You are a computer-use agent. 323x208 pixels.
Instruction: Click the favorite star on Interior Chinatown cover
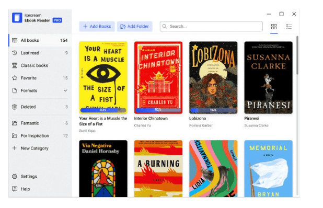tap(140, 48)
